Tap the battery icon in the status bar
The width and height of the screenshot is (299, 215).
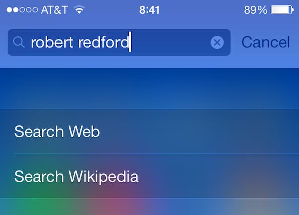coord(282,10)
